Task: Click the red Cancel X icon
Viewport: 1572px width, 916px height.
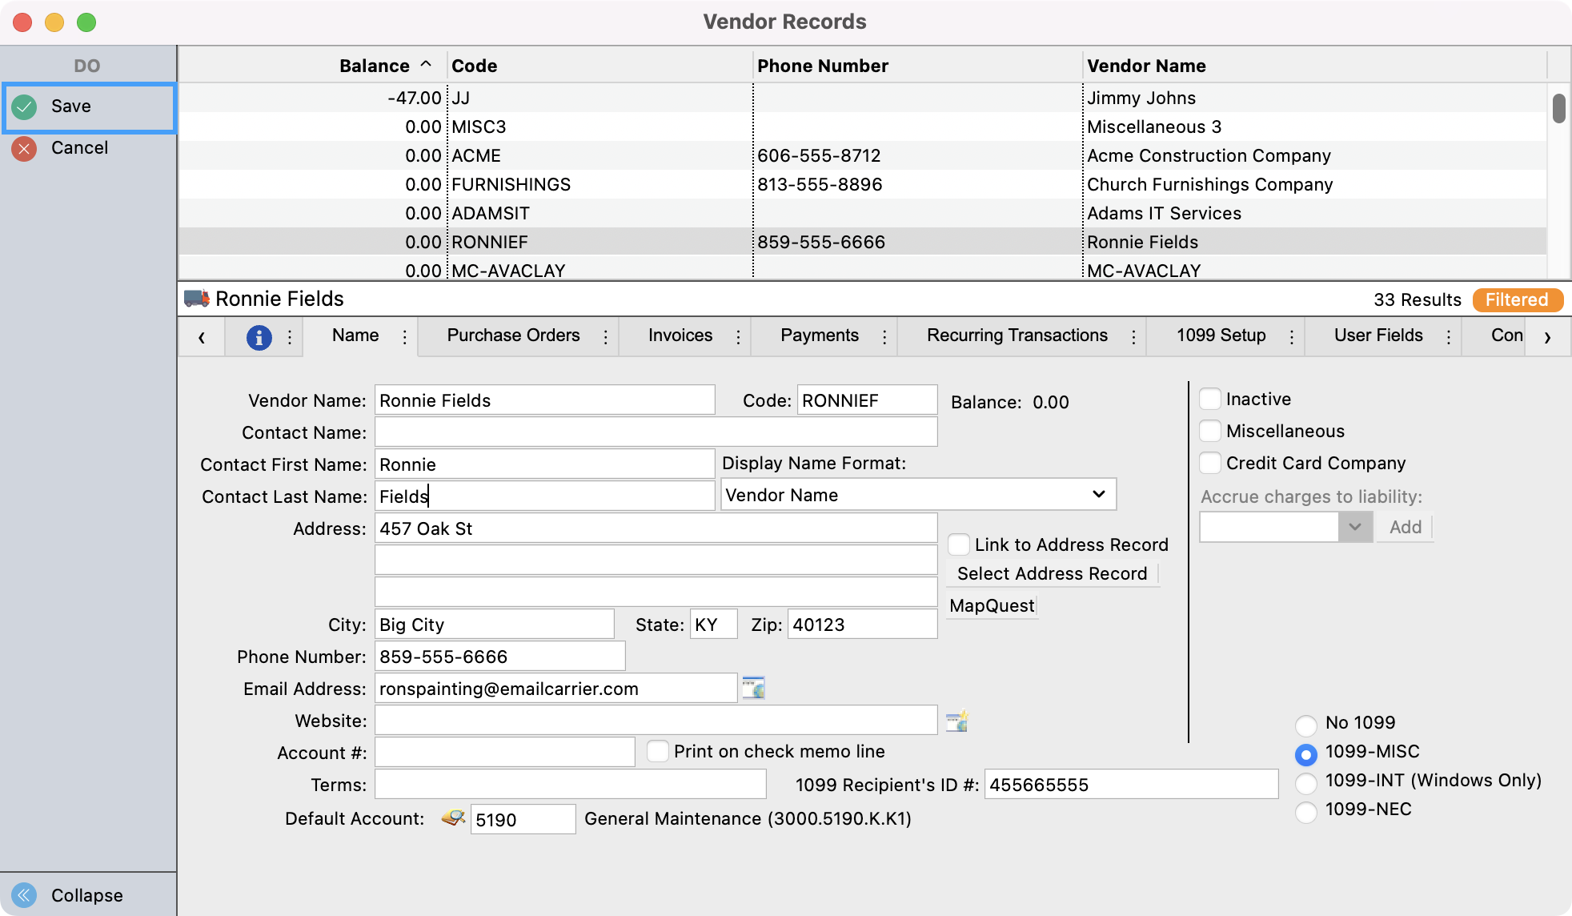Action: 25,148
